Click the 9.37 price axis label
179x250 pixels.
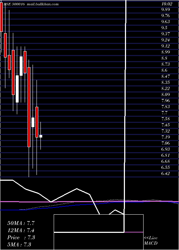(165, 34)
